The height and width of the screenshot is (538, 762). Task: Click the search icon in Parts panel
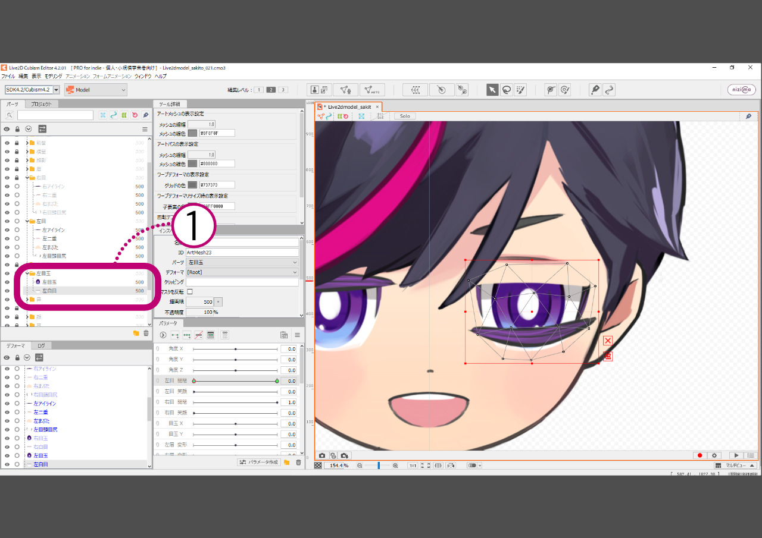tap(10, 115)
